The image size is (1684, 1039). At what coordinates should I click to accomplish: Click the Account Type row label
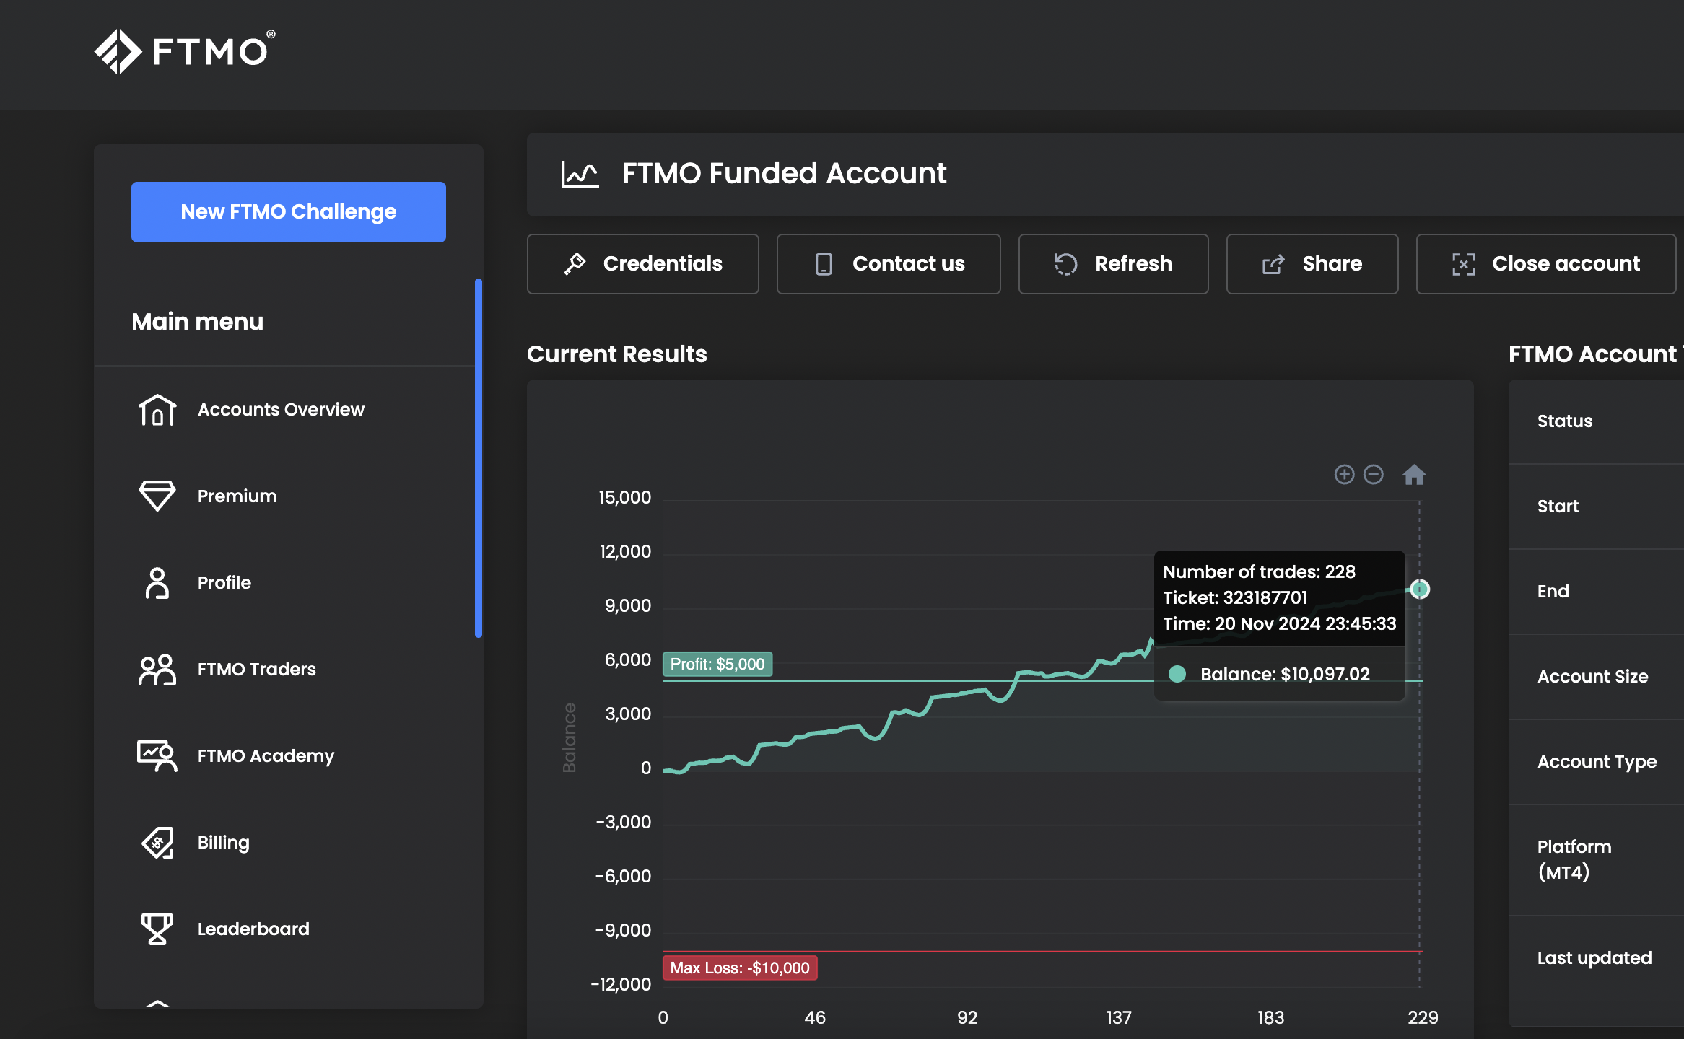pos(1597,762)
